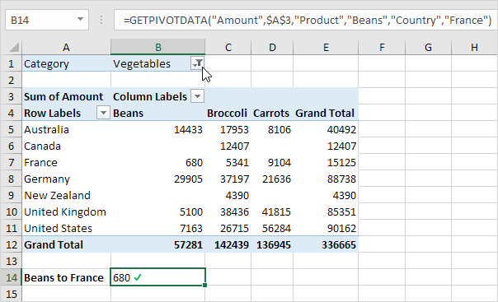Screen dimensions: 498x302
Task: Click cell B14 showing 680
Action: [157, 277]
